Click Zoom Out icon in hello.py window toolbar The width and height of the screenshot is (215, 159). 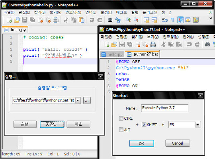point(136,20)
